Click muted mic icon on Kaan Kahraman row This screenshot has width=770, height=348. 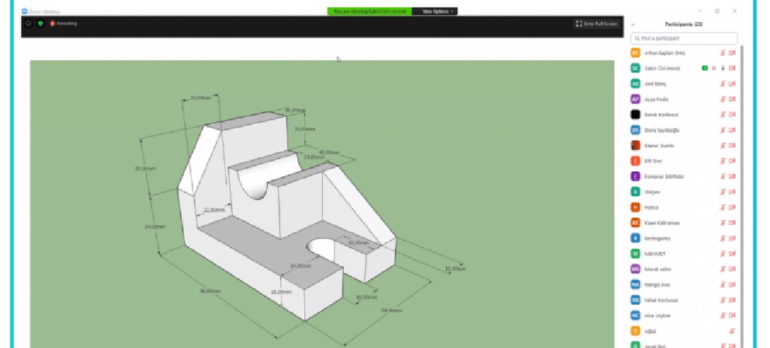click(723, 223)
